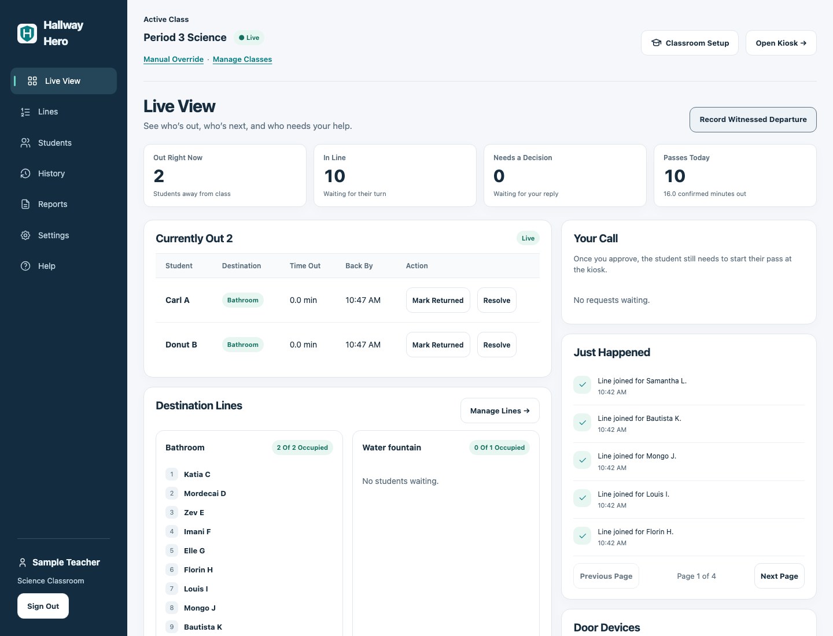Click Record Witnessed Departure
Image resolution: width=833 pixels, height=636 pixels.
tap(753, 120)
